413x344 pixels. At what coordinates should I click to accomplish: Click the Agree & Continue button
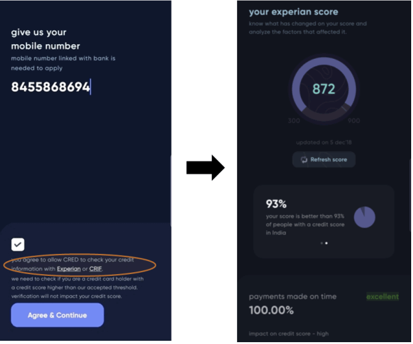(x=58, y=315)
